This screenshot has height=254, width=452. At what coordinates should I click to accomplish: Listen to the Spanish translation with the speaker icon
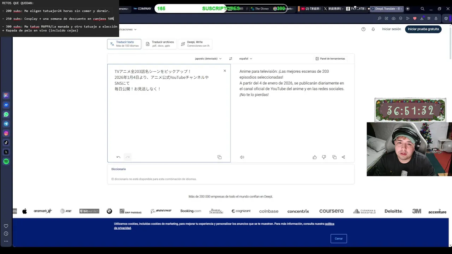pos(242,157)
